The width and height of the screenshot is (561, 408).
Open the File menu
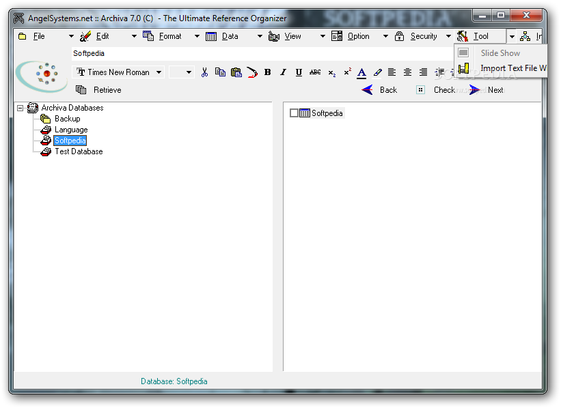click(x=39, y=36)
